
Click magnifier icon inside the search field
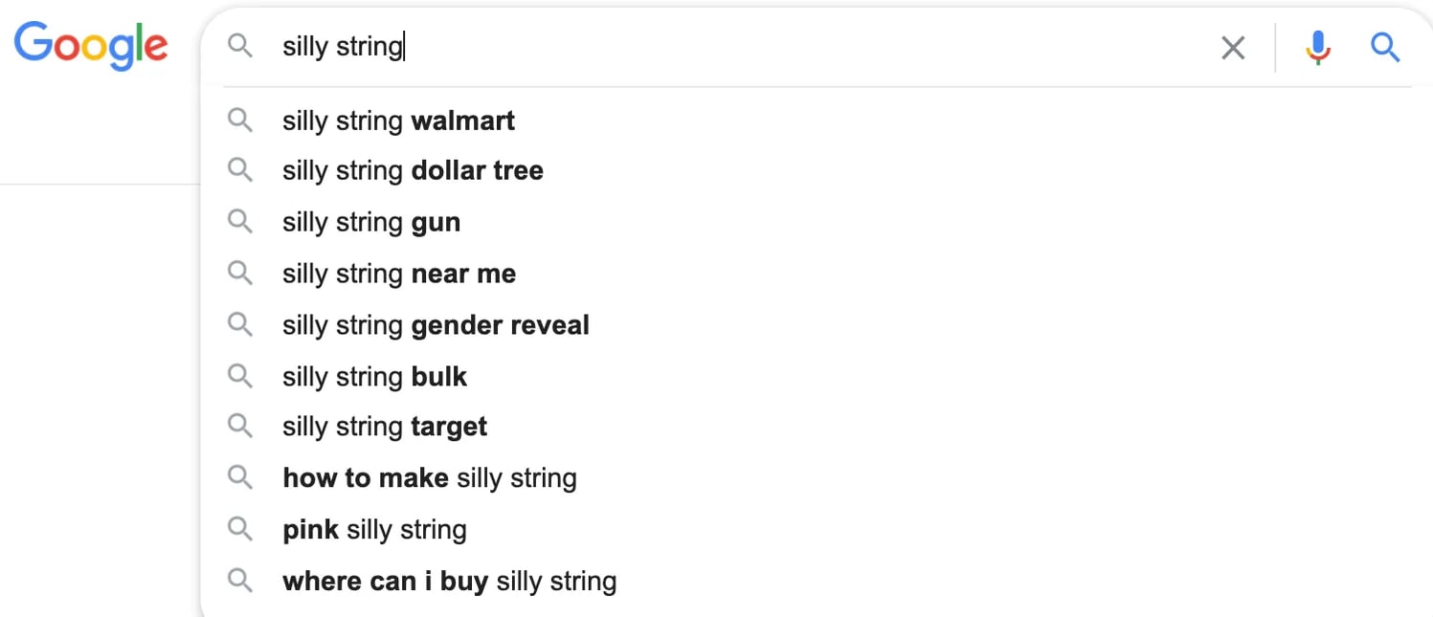coord(240,46)
